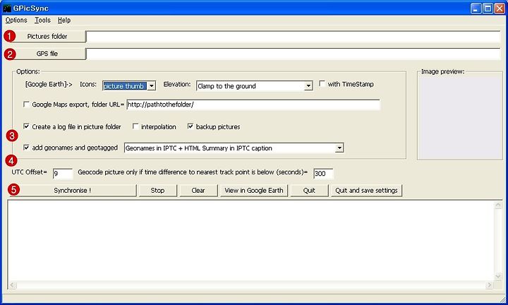Uncheck Create a log file in picture folder
The width and height of the screenshot is (508, 305).
click(27, 126)
